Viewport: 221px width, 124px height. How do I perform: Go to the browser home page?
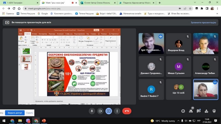pos(19,9)
